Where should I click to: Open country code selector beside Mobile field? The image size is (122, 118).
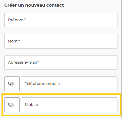click(x=12, y=105)
